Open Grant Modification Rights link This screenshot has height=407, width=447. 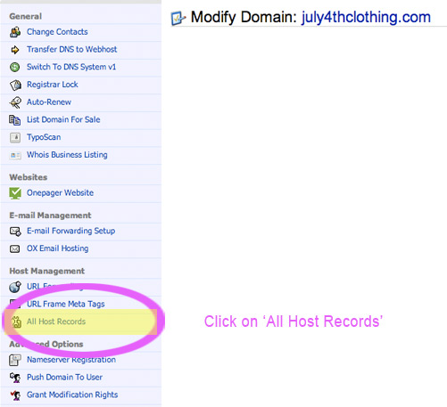pyautogui.click(x=72, y=395)
